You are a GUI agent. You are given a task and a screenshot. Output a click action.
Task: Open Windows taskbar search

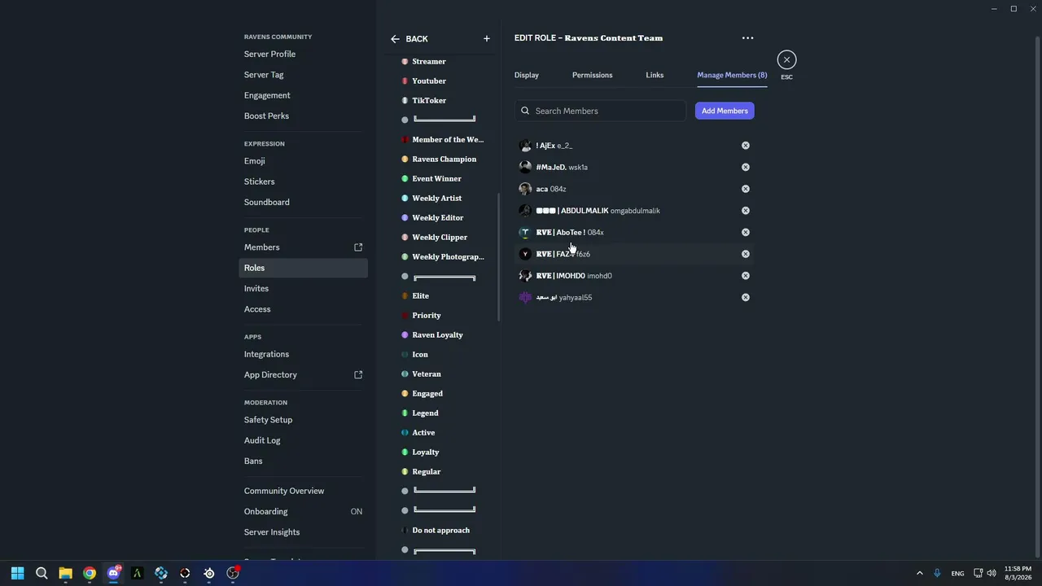(x=42, y=573)
